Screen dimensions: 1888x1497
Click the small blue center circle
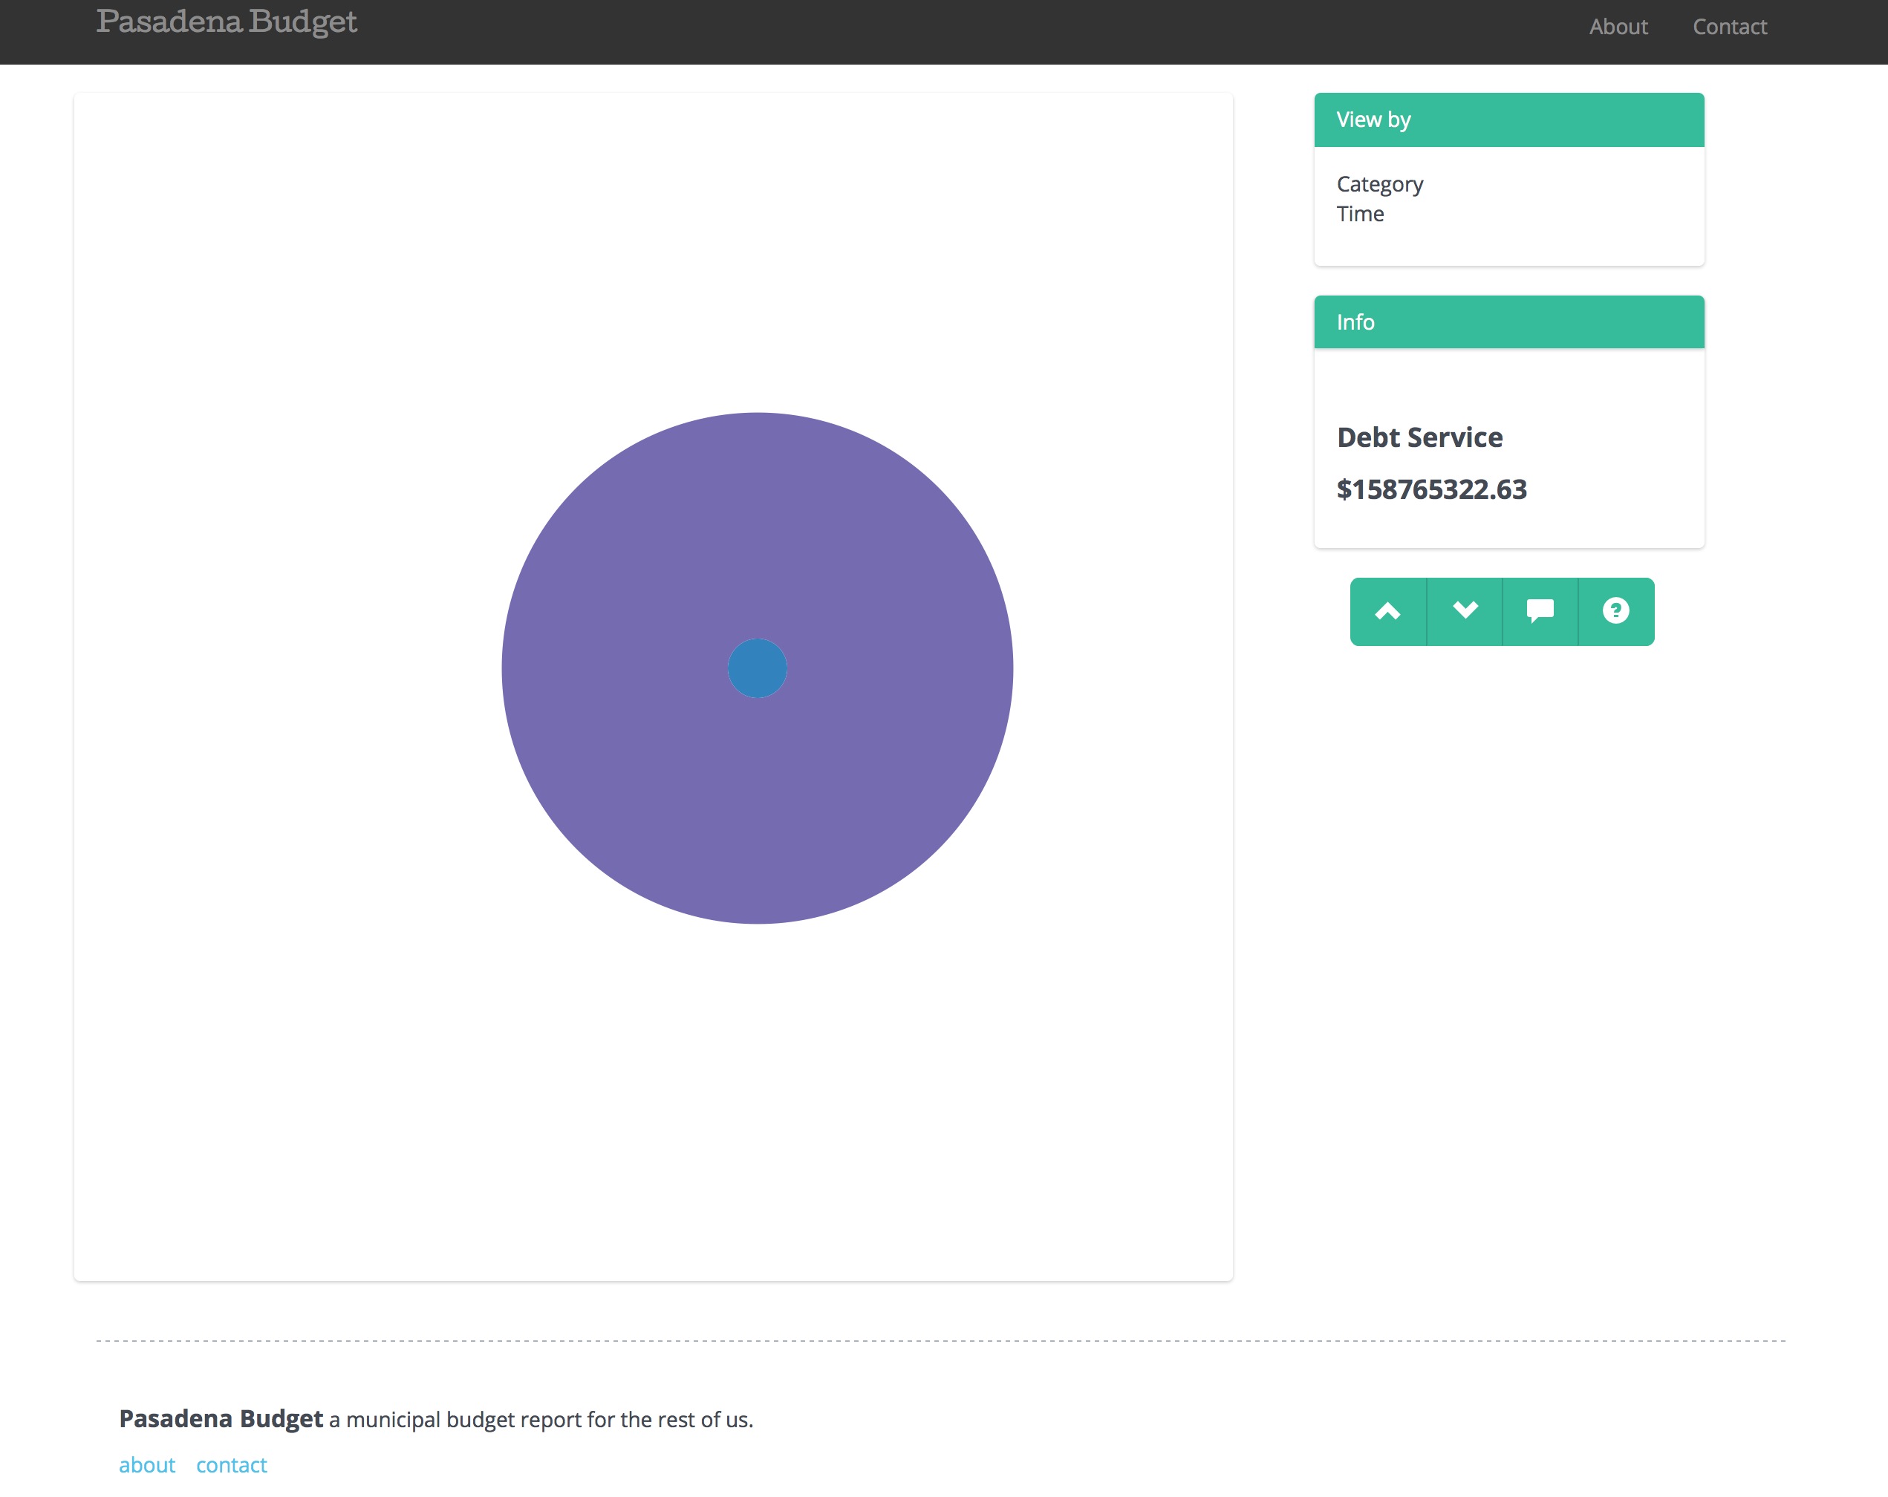757,668
